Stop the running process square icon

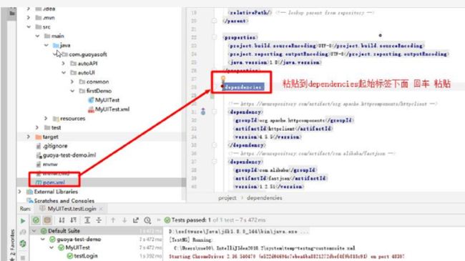point(23,257)
